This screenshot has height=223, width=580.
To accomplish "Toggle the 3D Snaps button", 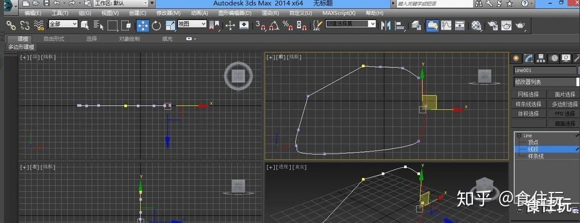I will tap(261, 25).
